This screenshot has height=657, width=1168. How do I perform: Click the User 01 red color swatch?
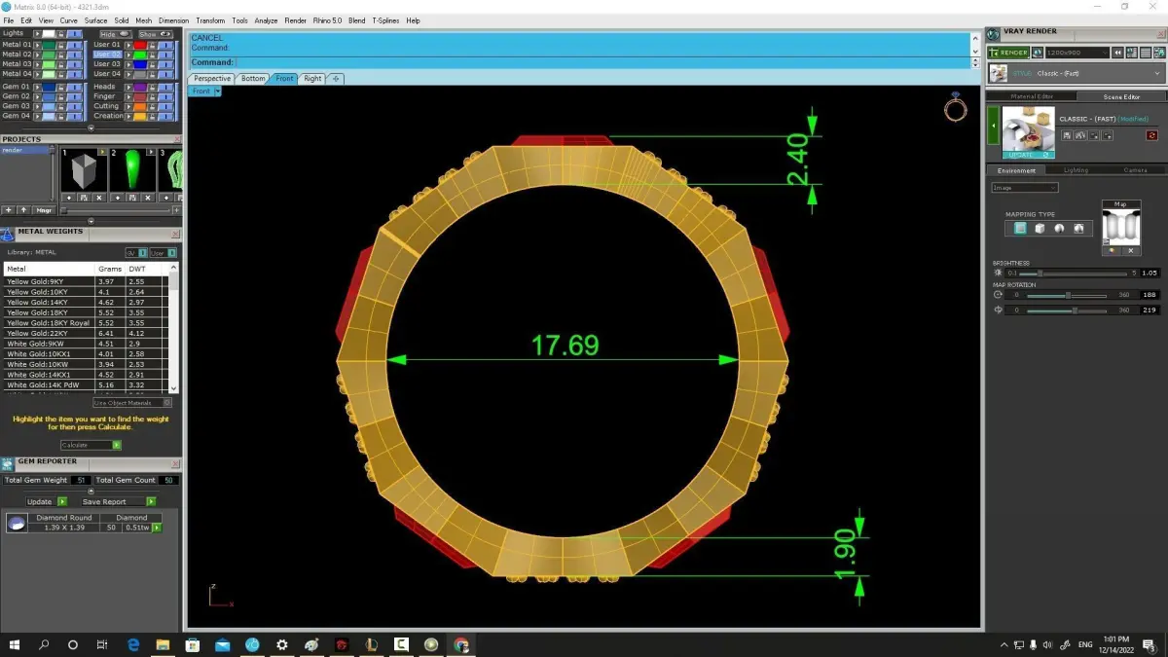140,45
